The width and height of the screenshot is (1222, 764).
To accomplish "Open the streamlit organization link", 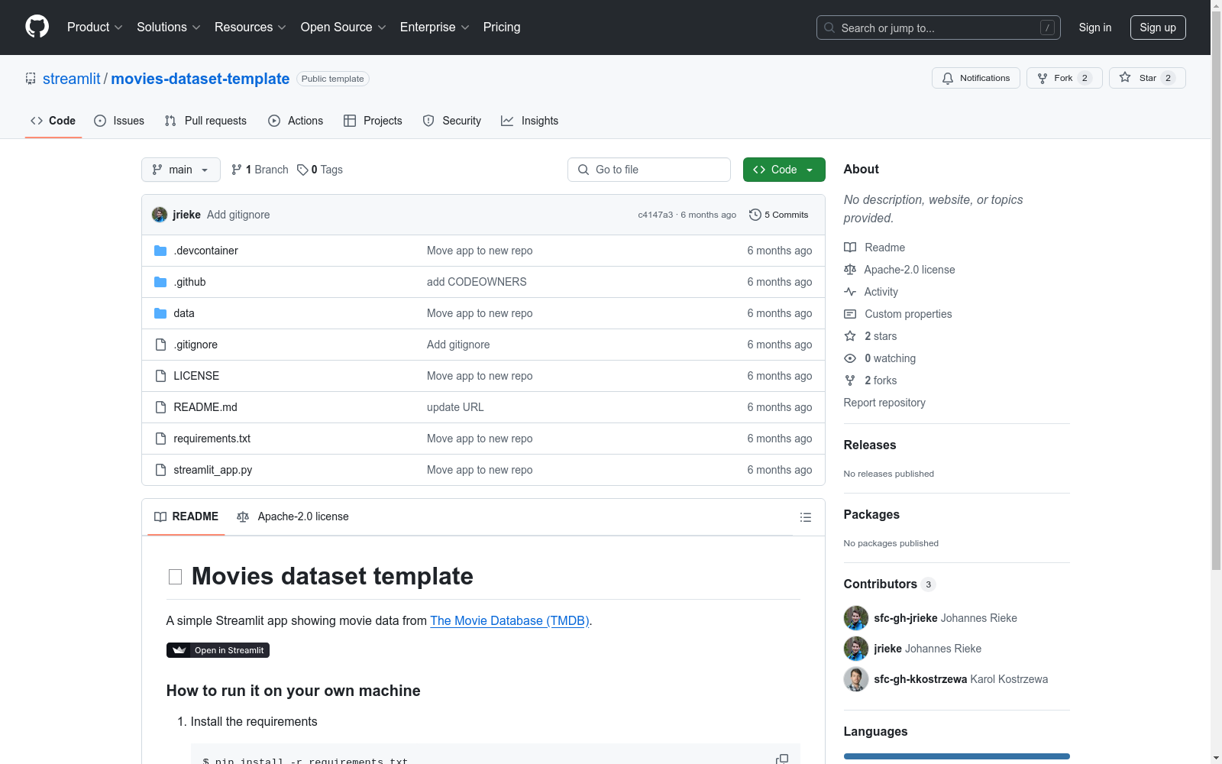I will pyautogui.click(x=72, y=79).
